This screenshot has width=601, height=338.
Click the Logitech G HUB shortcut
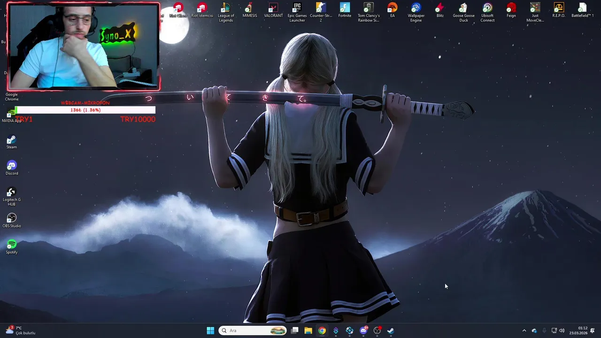pos(12,197)
